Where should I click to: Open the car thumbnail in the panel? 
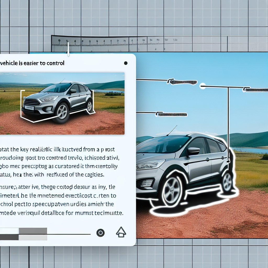click(x=62, y=103)
